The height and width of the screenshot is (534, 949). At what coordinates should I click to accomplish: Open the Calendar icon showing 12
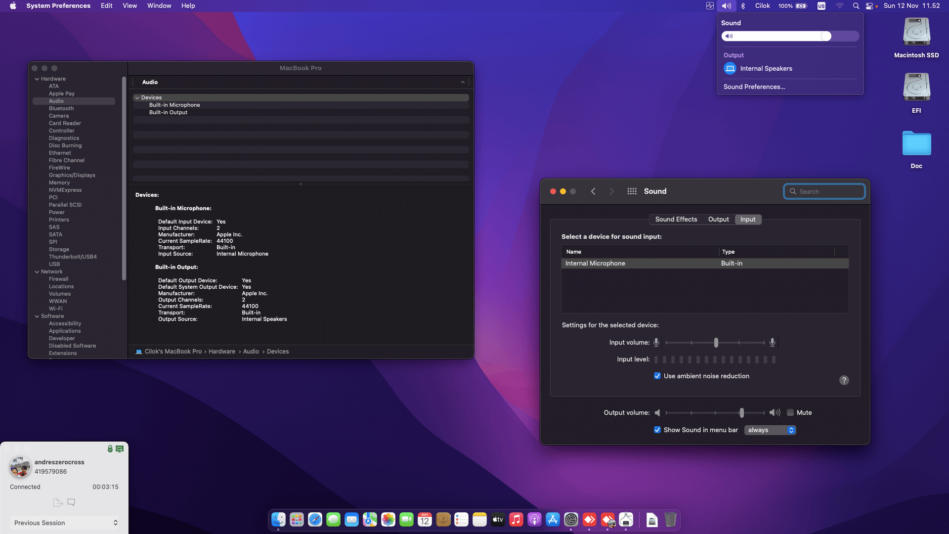click(425, 520)
